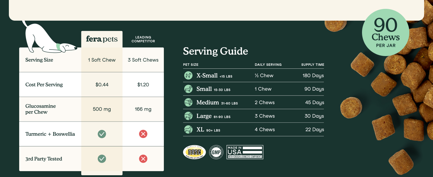433x177 pixels.
Task: Click the Serving Size row label
Action: point(39,60)
